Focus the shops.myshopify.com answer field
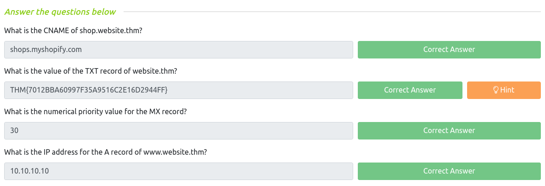 coord(178,50)
